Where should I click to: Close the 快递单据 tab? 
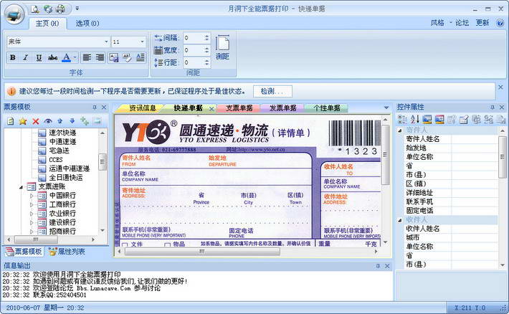coord(211,109)
